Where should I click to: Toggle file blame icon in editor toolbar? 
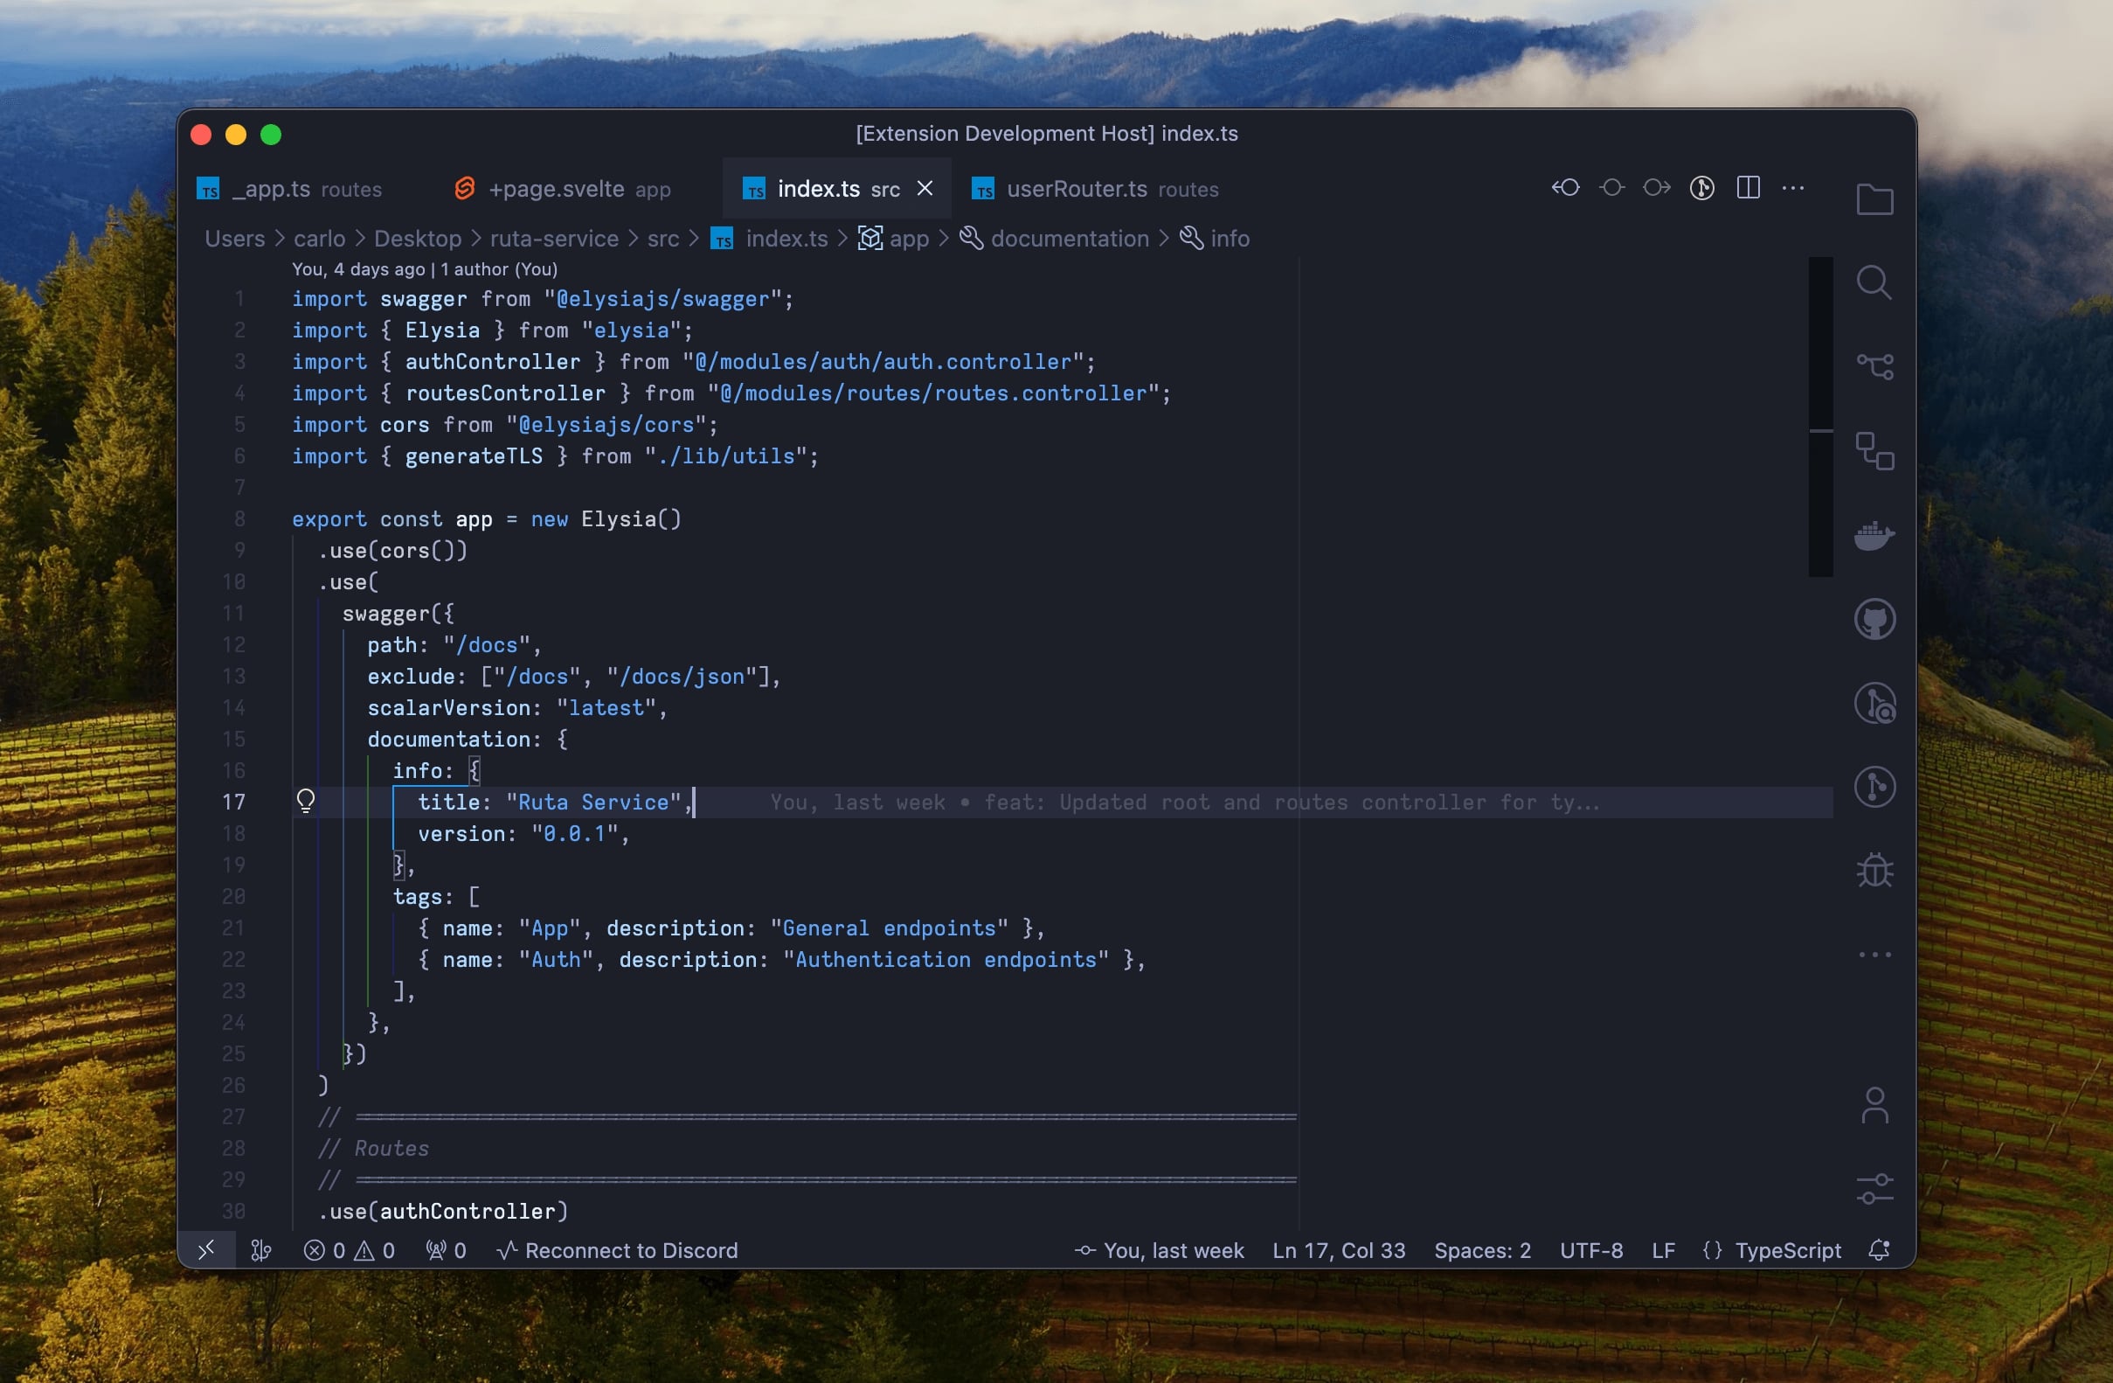point(1702,188)
